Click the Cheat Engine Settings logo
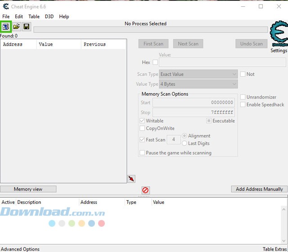This screenshot has height=252, width=288. click(278, 35)
